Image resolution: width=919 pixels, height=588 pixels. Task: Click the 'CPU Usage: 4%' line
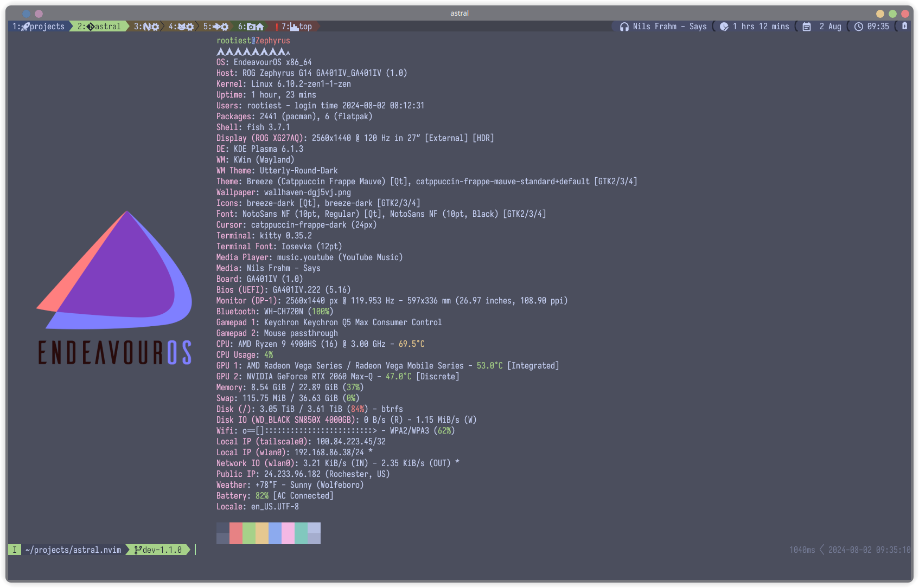[x=245, y=355]
